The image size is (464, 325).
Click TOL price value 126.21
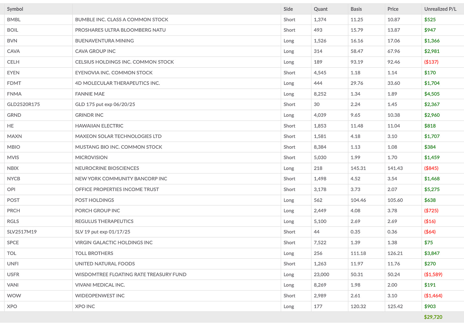(x=395, y=253)
